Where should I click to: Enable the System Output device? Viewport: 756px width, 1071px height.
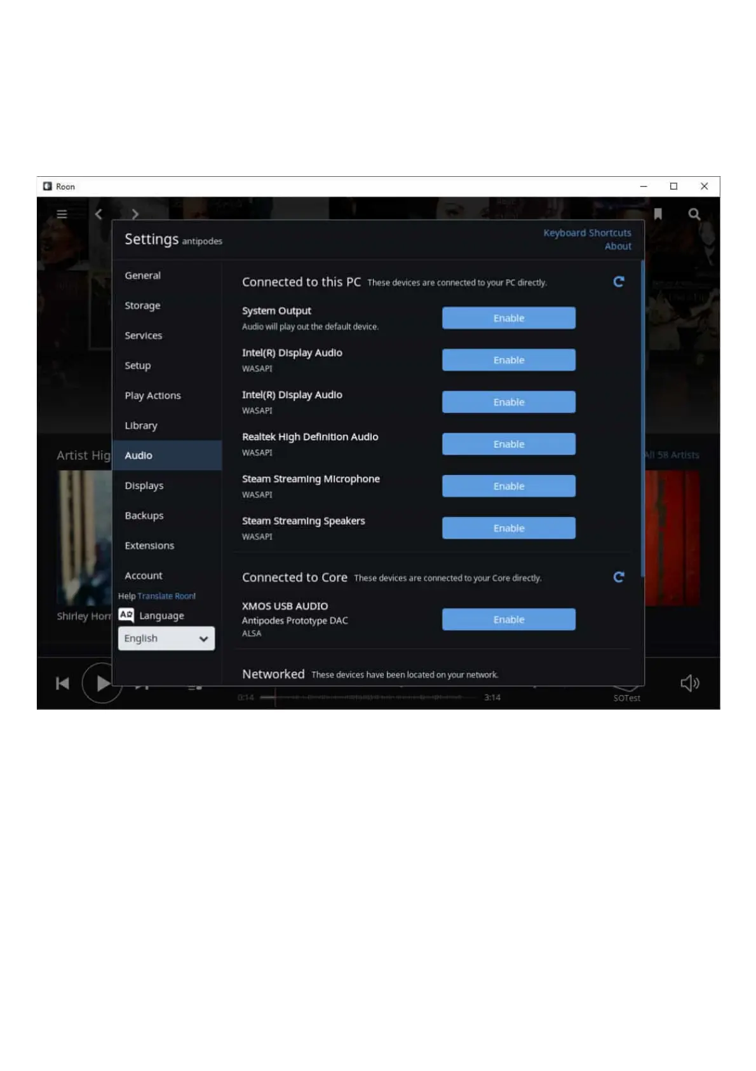[x=509, y=318]
